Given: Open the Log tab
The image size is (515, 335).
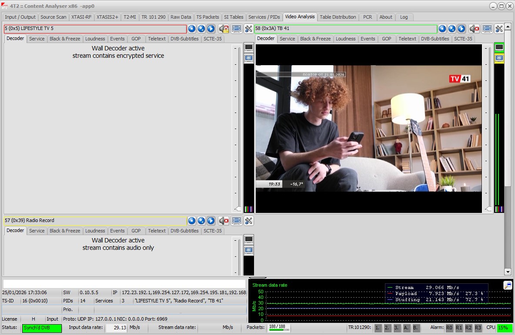Looking at the screenshot, I should pyautogui.click(x=404, y=17).
